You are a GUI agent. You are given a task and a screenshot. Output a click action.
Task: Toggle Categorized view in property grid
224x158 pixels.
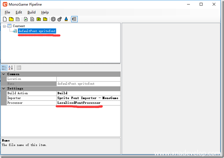pos(5,68)
